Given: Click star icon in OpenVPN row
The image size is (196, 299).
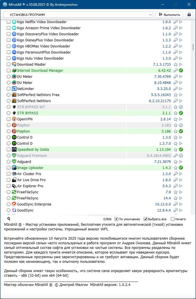Looking at the screenshot, I should point(175,119).
